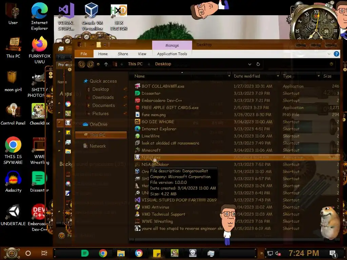
Task: Open Name column filter dropdown
Action: point(229,76)
